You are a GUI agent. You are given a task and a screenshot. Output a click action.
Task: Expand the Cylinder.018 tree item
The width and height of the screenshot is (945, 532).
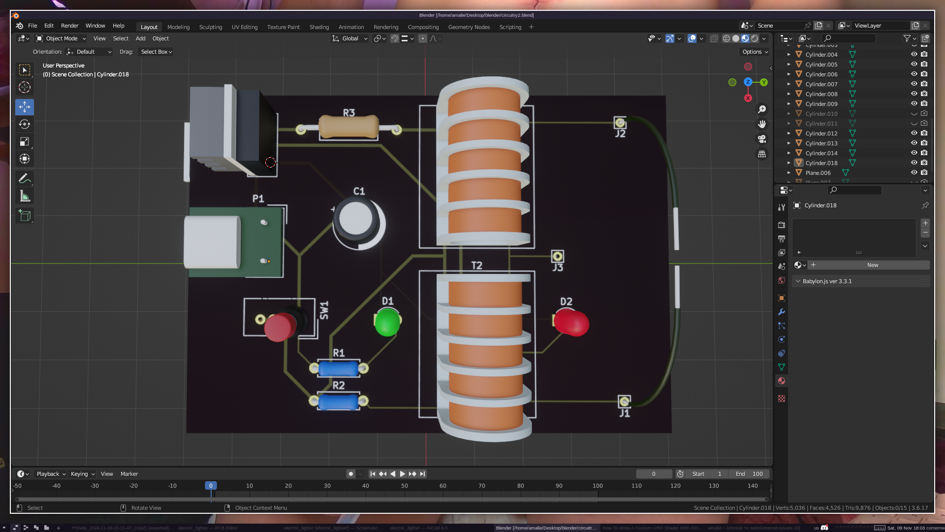(x=789, y=163)
